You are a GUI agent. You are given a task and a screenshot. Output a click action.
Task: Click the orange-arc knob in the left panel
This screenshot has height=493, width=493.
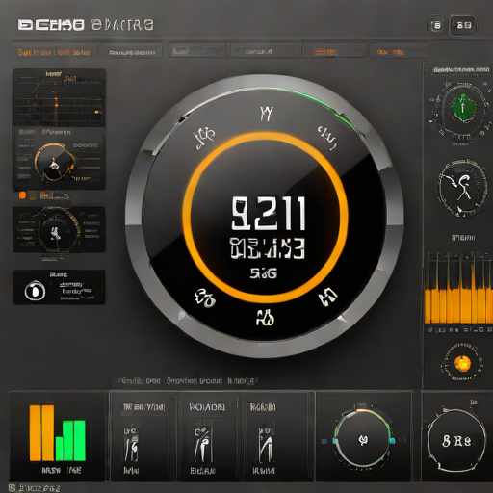pos(54,163)
